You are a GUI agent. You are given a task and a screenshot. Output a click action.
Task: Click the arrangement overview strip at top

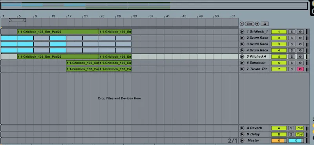154,6
